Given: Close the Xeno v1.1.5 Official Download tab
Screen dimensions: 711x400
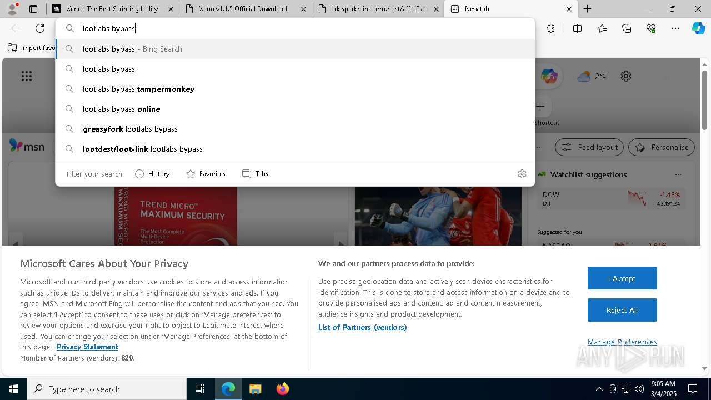Looking at the screenshot, I should [x=303, y=9].
